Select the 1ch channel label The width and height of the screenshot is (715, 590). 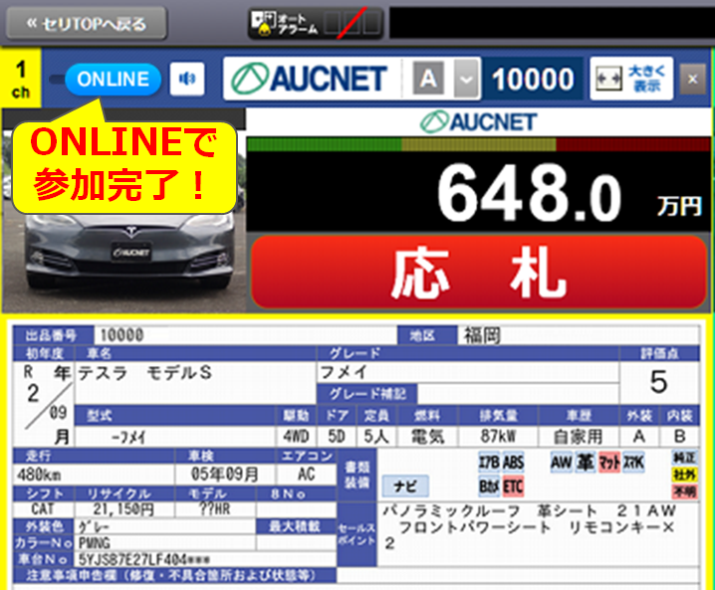21,80
